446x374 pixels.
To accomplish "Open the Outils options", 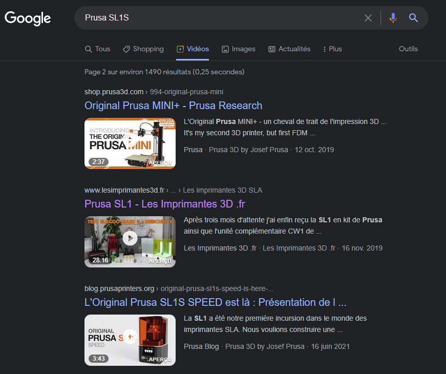I will (408, 49).
